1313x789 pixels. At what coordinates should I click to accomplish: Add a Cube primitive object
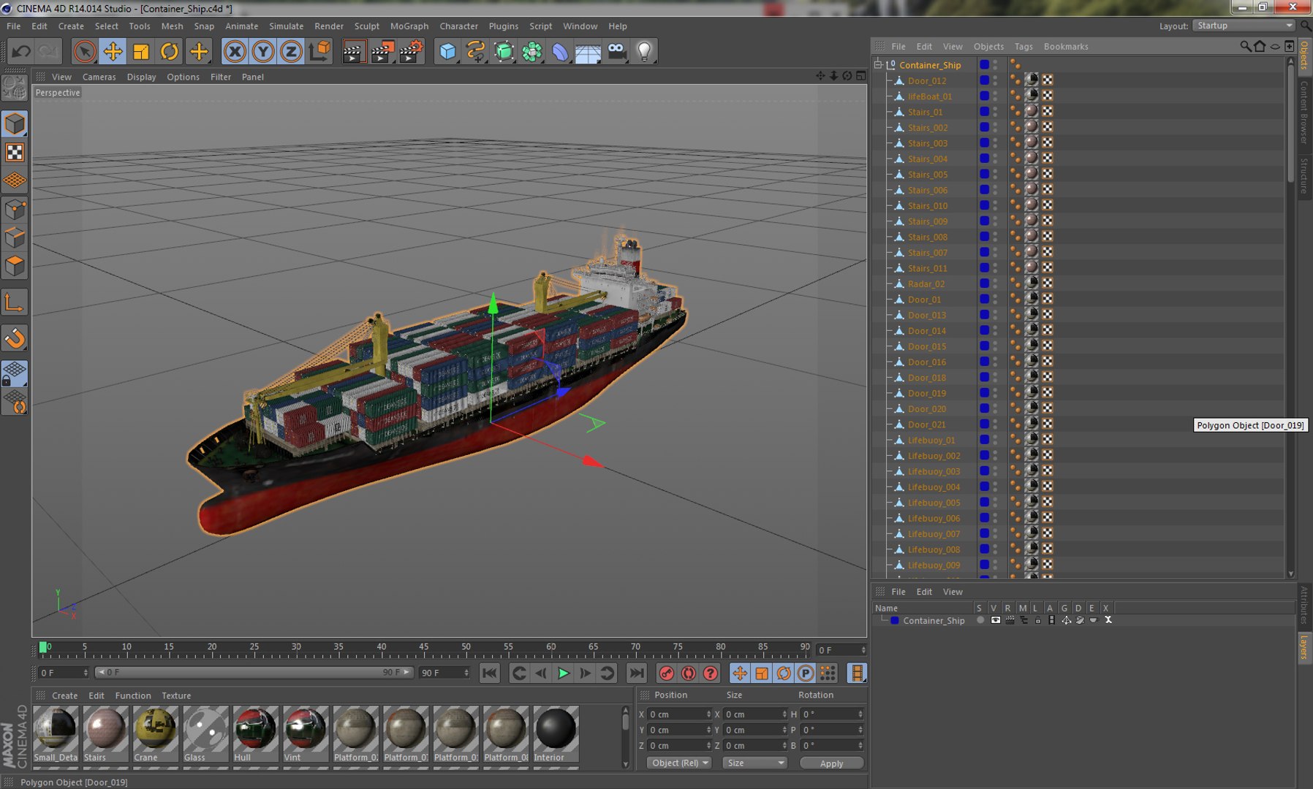point(447,51)
